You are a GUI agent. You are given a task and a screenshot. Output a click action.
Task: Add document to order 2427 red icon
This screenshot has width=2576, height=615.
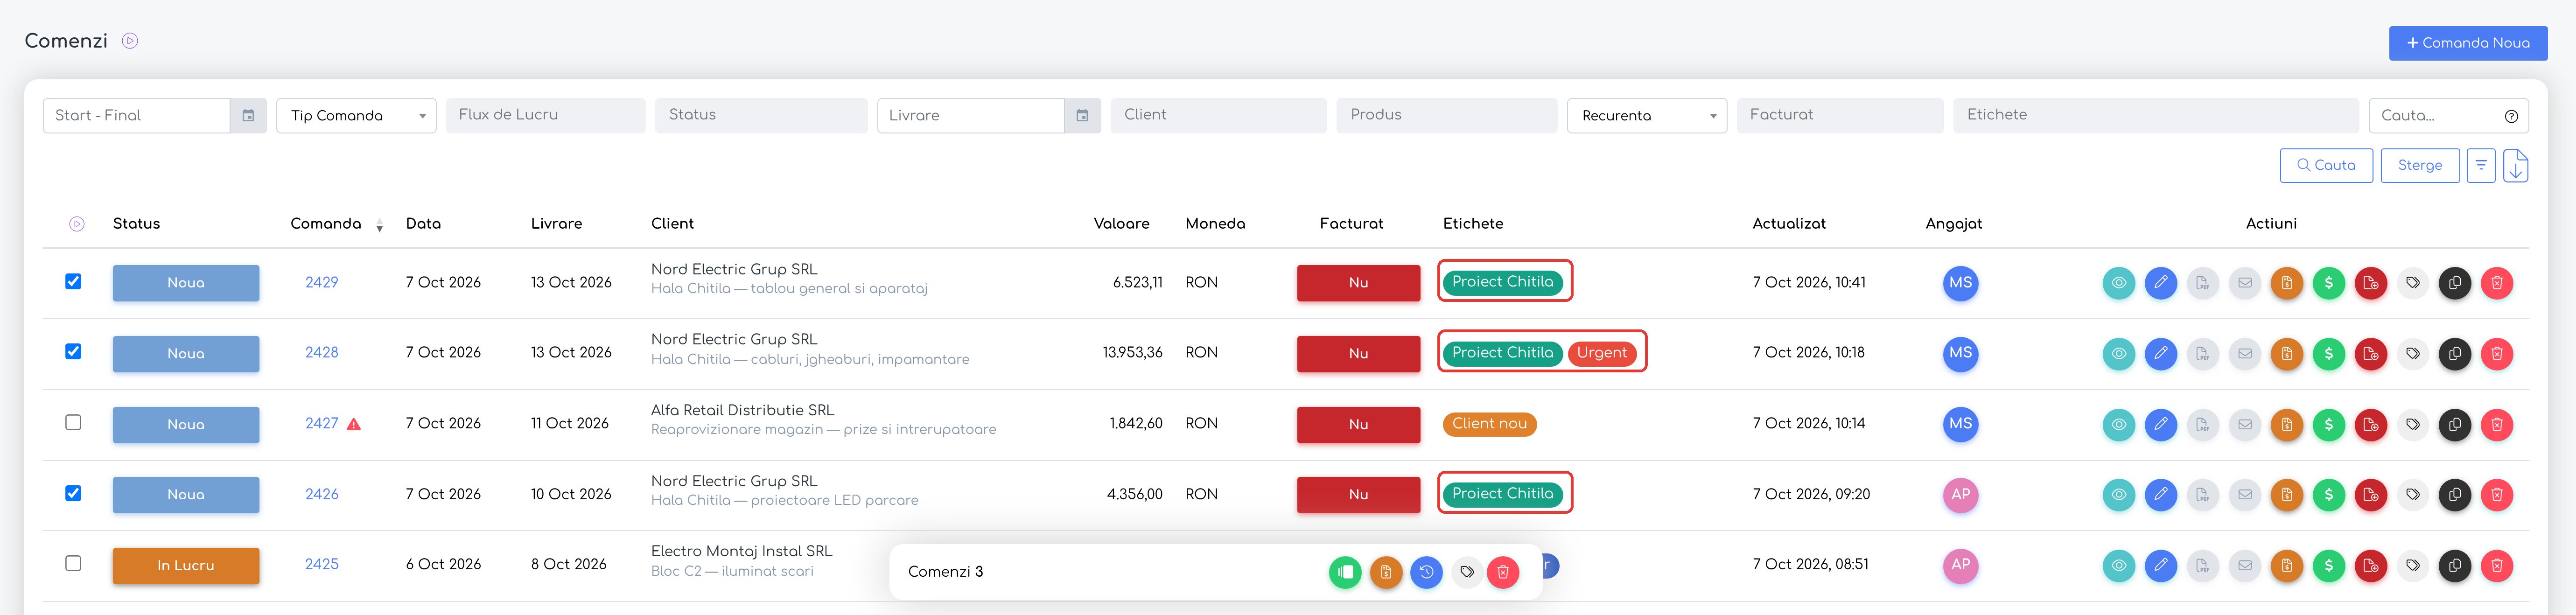2370,425
